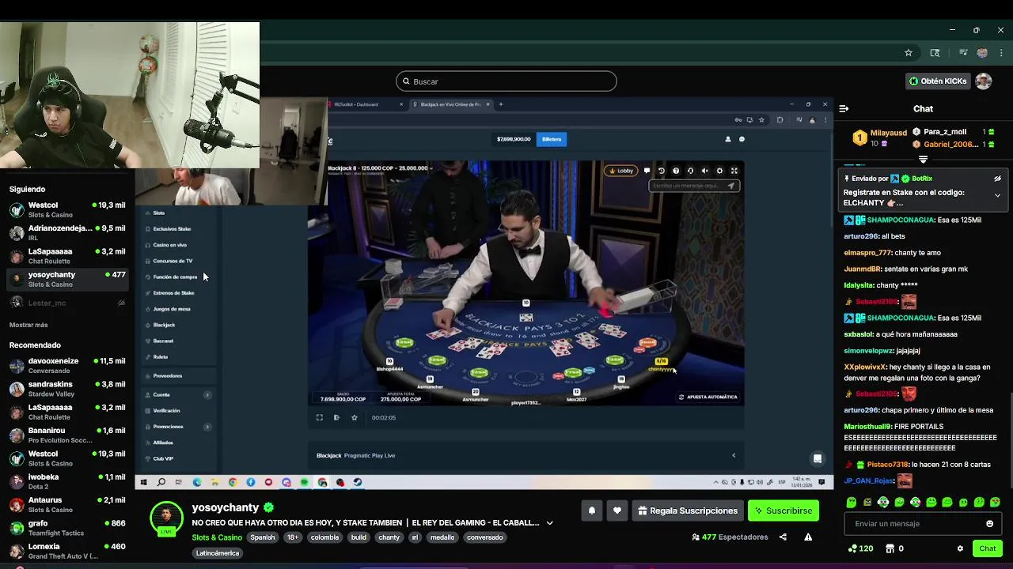Viewport: 1013px width, 569px height.
Task: Open emoji picker in chat input
Action: (x=989, y=523)
